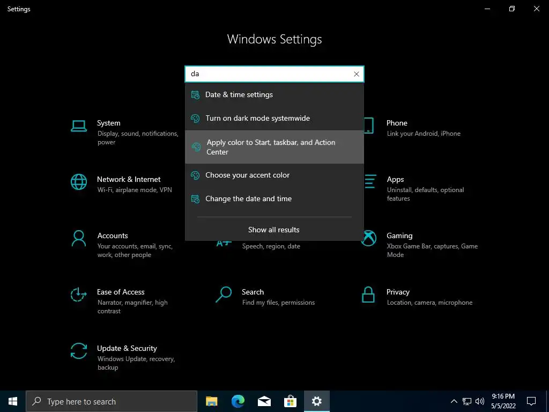549x412 pixels.
Task: Click Windows Update, recovery, backup text
Action: pos(136,363)
